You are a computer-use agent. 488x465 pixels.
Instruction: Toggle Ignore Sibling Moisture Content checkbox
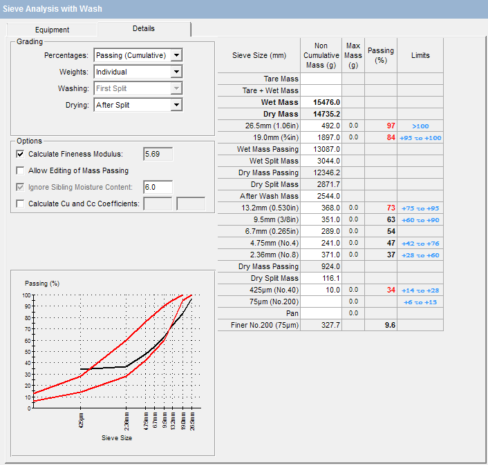[20, 187]
